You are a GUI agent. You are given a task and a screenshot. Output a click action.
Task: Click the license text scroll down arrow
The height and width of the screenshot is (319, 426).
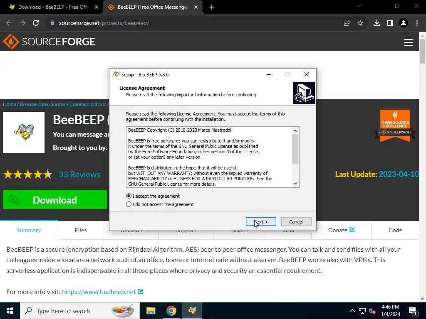(295, 184)
